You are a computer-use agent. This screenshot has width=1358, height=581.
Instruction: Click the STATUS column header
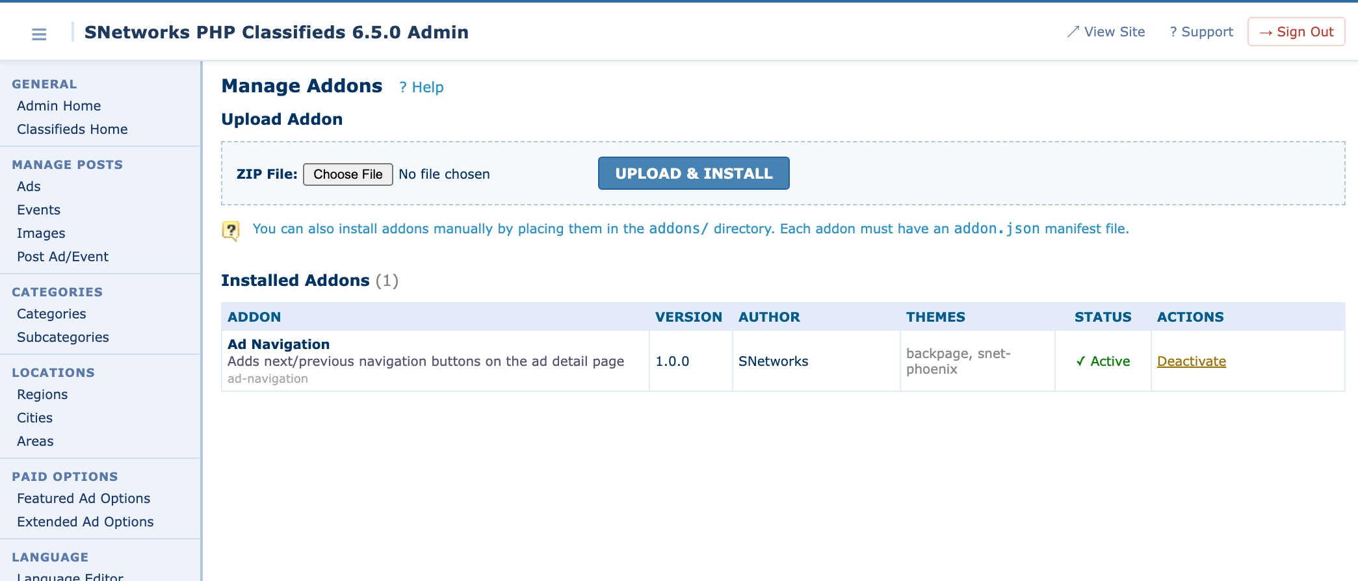1103,317
